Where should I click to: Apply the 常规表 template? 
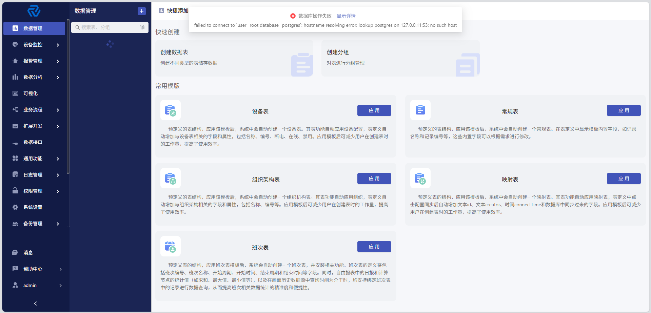(x=624, y=110)
